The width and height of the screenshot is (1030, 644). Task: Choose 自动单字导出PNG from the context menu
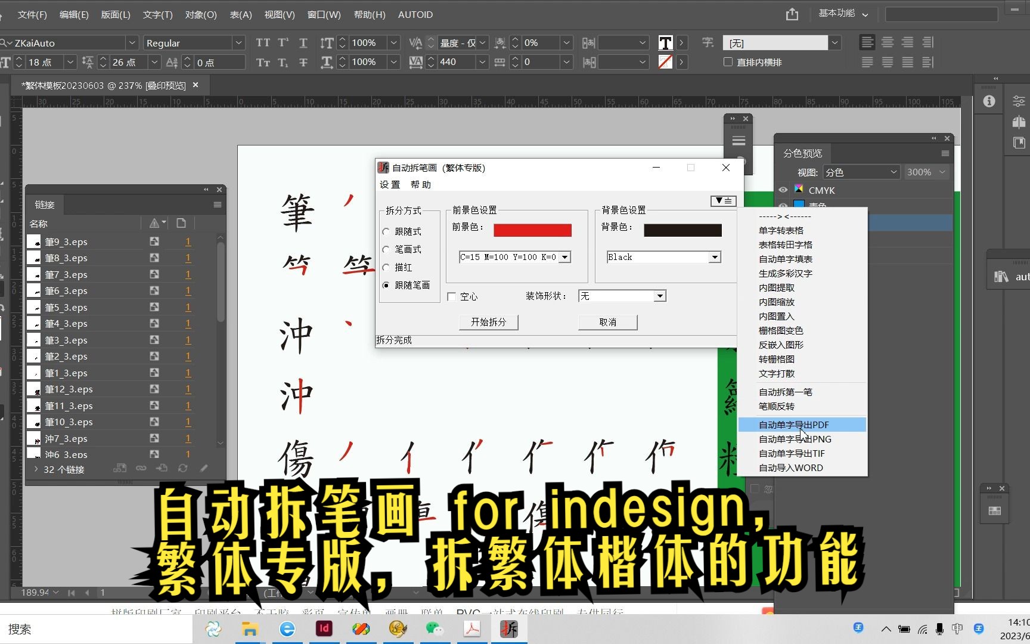[794, 439]
